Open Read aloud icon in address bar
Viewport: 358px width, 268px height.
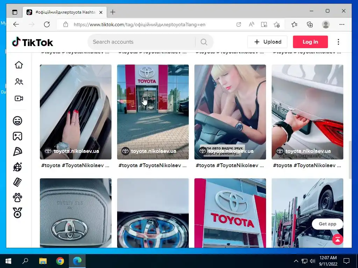(x=251, y=24)
